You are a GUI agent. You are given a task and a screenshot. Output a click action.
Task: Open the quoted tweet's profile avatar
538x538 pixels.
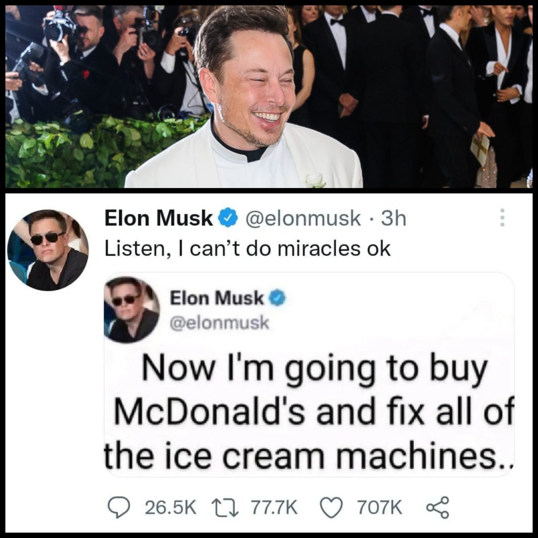132,310
